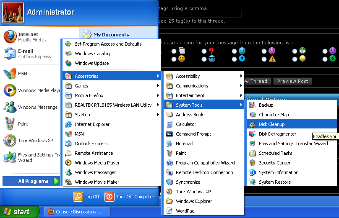Image resolution: width=339 pixels, height=218 pixels.
Task: Select the pink embarrassed smiley icon radio
Action: (264, 51)
